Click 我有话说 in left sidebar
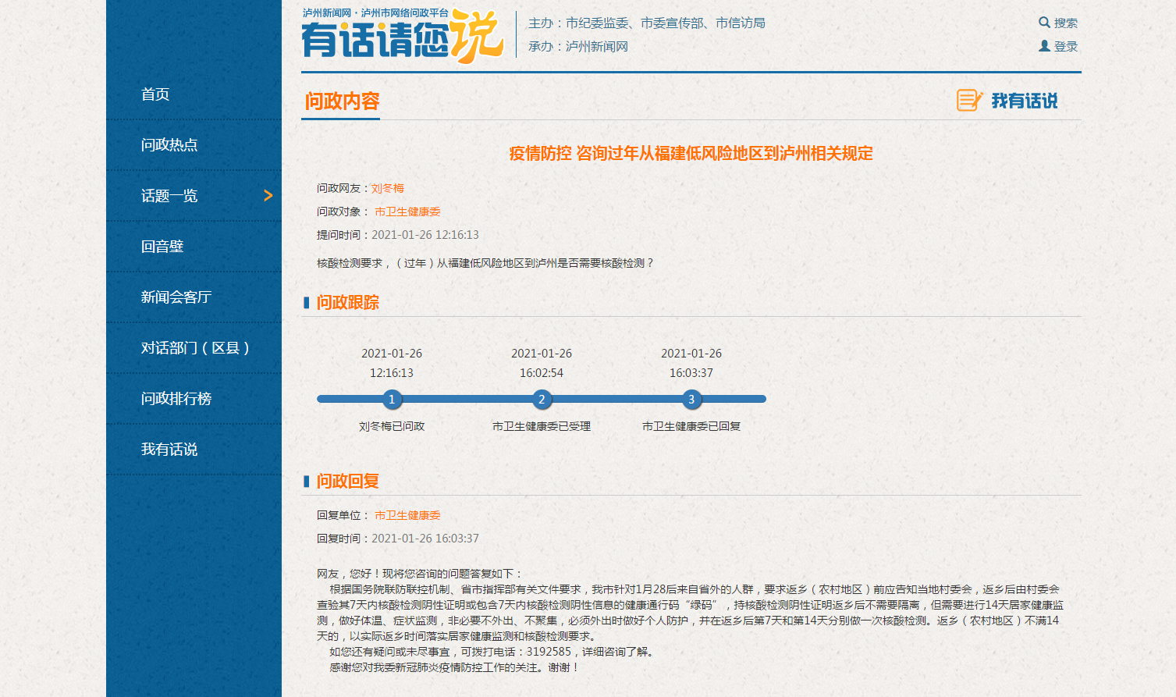Image resolution: width=1176 pixels, height=697 pixels. pyautogui.click(x=169, y=450)
